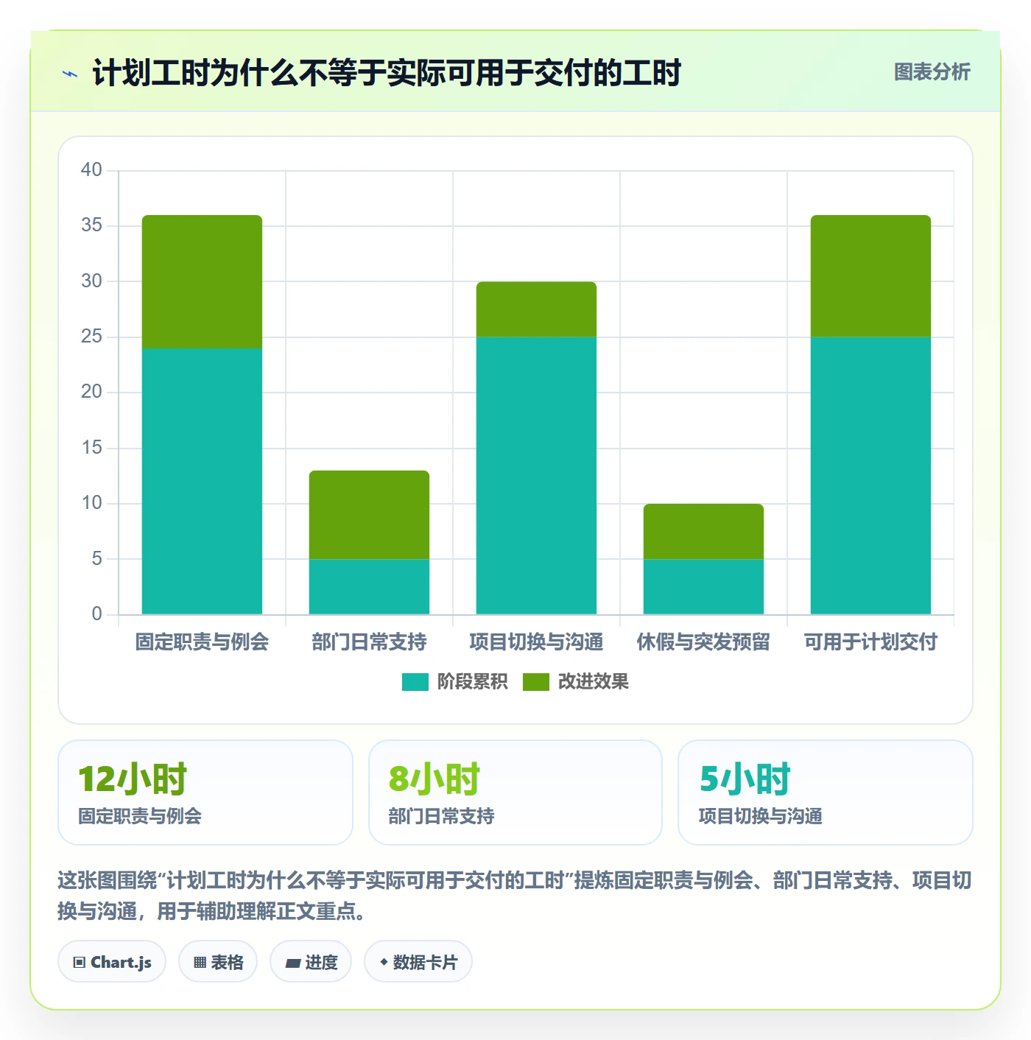The height and width of the screenshot is (1040, 1031).
Task: Click the x-axis label 固定职责与例会
Action: pyautogui.click(x=202, y=642)
